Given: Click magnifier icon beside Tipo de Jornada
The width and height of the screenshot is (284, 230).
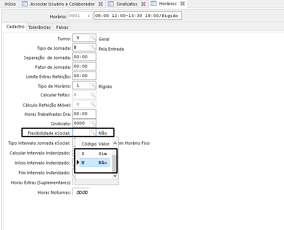Looking at the screenshot, I should (x=93, y=48).
